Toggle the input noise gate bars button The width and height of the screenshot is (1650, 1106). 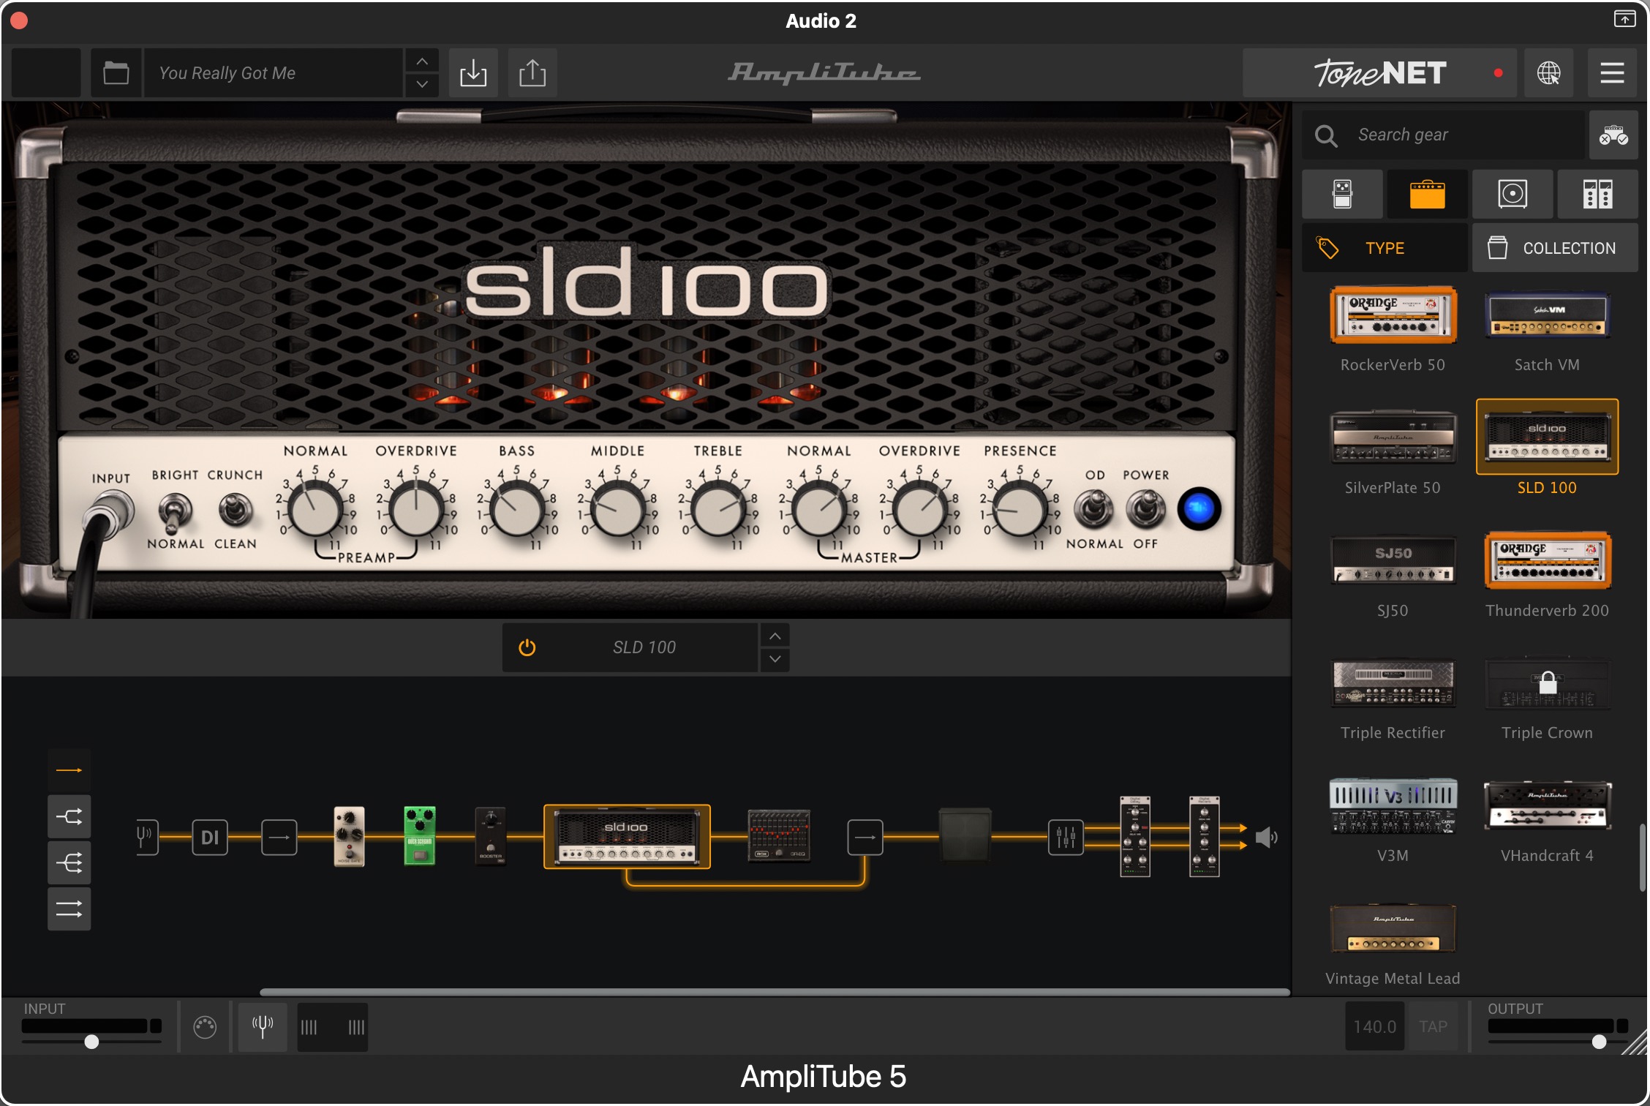click(333, 1028)
